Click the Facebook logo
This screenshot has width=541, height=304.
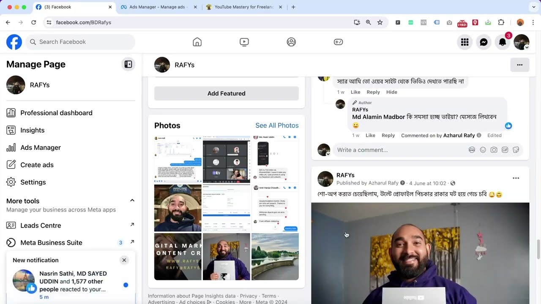tap(14, 42)
